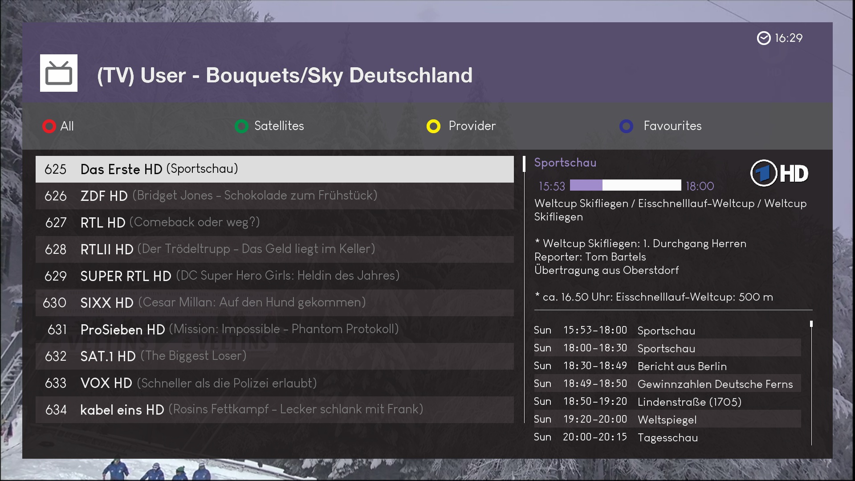Image resolution: width=855 pixels, height=481 pixels.
Task: Select the Lindenstraße (1705) EPG entry
Action: tap(668, 401)
